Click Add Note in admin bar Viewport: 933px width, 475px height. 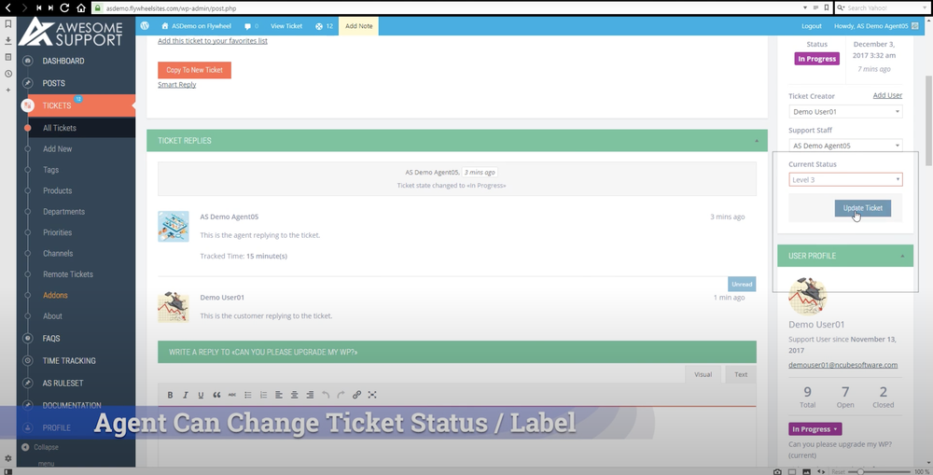click(359, 26)
